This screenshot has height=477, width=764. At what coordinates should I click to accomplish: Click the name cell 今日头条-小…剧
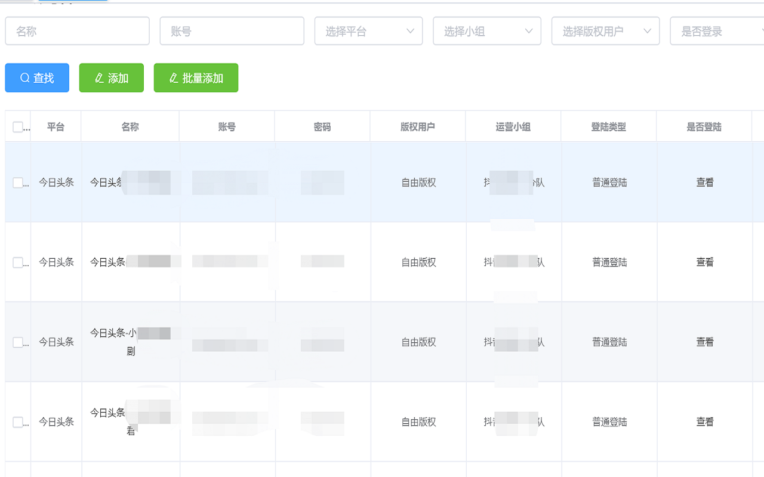tap(130, 342)
